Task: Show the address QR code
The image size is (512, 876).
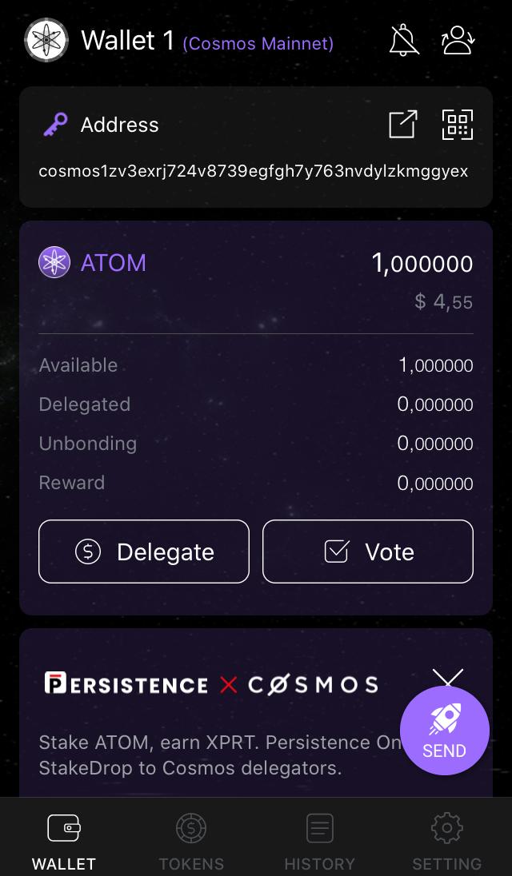Action: tap(458, 124)
